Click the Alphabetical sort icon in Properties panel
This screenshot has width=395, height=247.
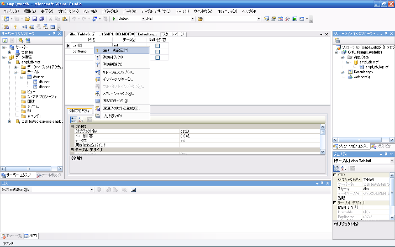pos(344,168)
